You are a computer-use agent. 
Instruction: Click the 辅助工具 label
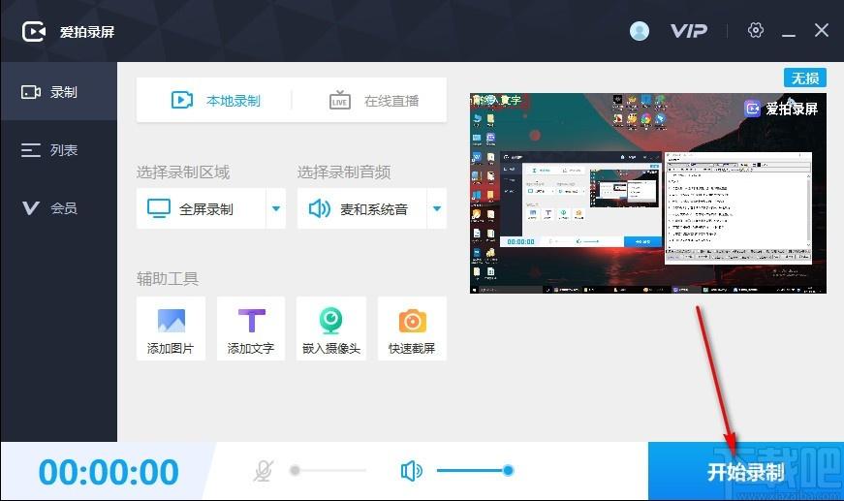tap(168, 278)
